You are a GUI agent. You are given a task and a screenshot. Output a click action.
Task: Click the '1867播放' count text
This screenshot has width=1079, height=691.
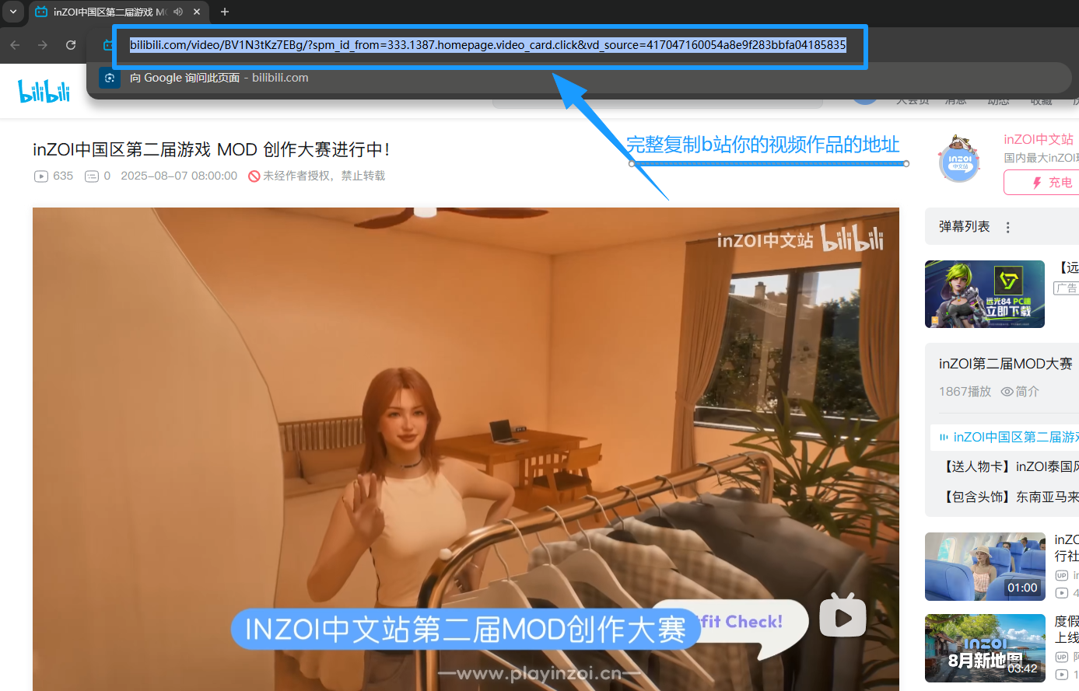[x=965, y=392]
